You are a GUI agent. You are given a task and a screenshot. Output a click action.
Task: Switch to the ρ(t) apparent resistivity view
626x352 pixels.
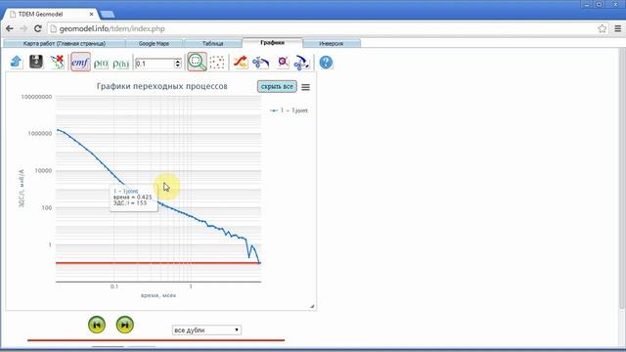pyautogui.click(x=101, y=63)
